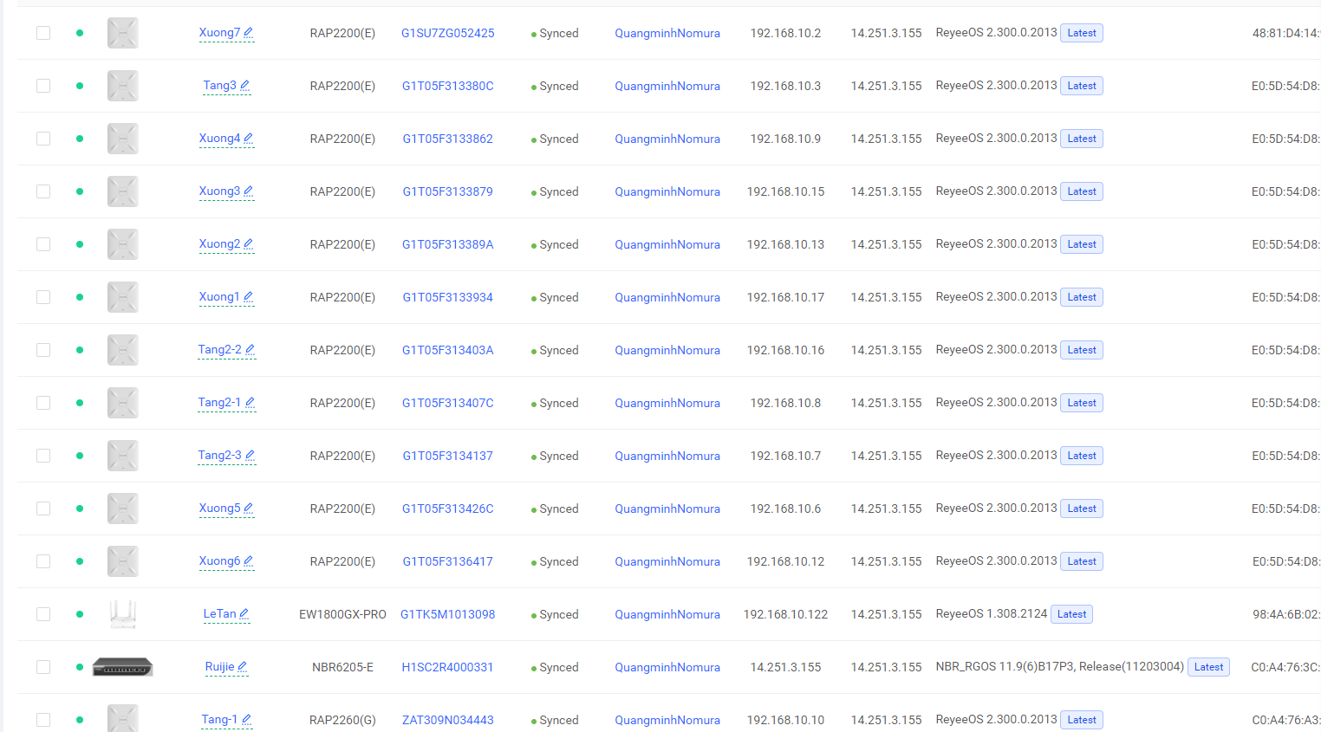1321x732 pixels.
Task: Click IP address 192.168.10.122
Action: coord(785,614)
